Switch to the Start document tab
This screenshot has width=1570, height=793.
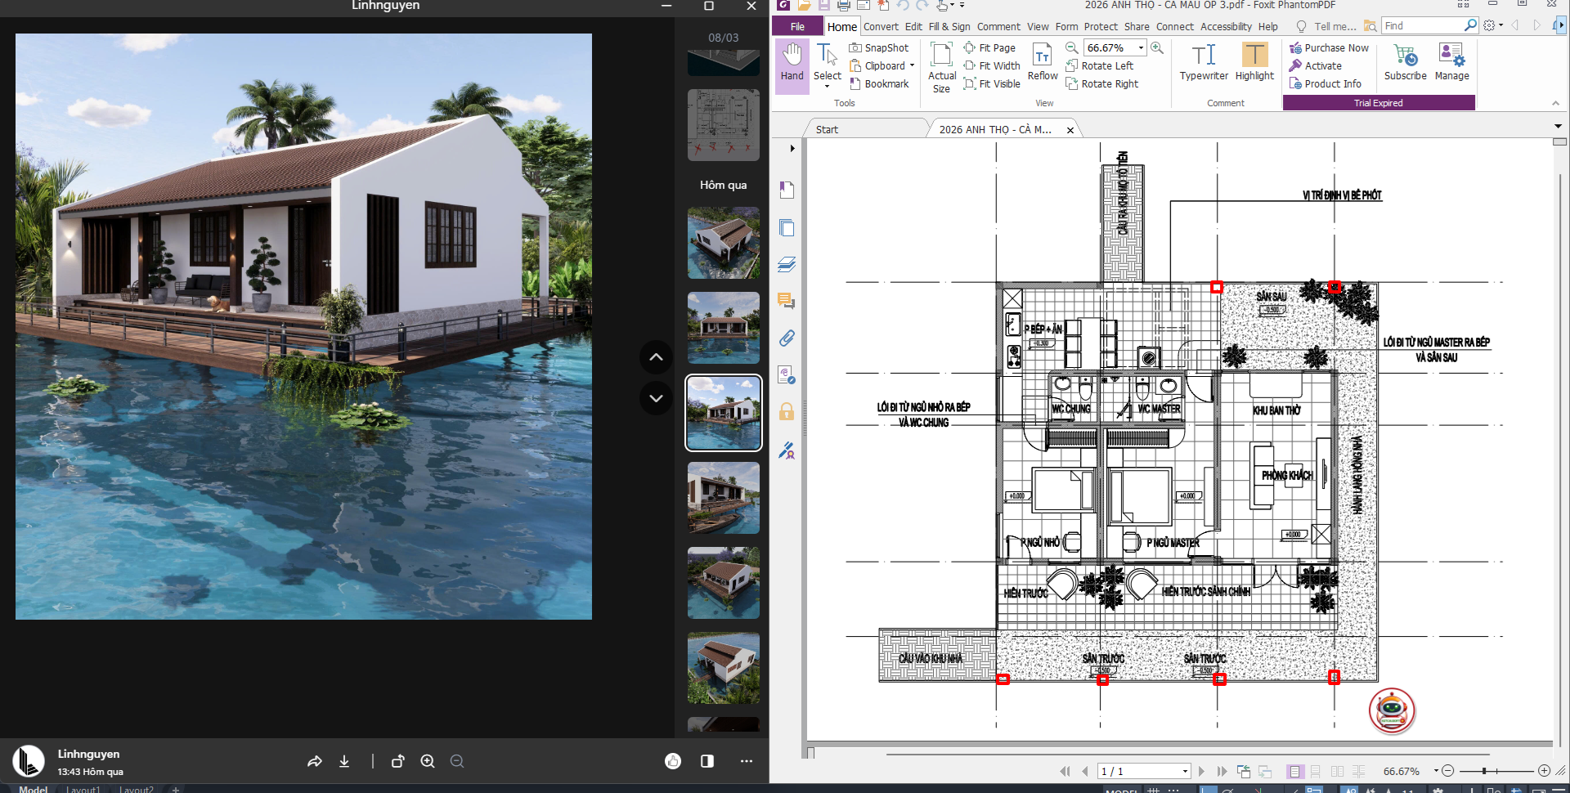coord(827,129)
